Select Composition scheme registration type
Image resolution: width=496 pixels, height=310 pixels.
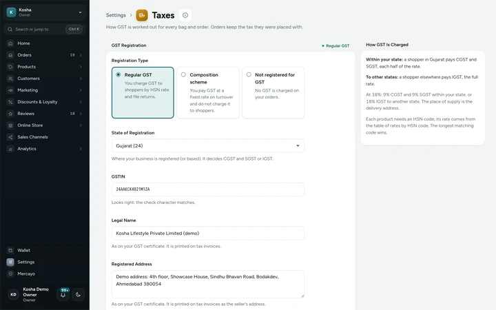coord(208,92)
